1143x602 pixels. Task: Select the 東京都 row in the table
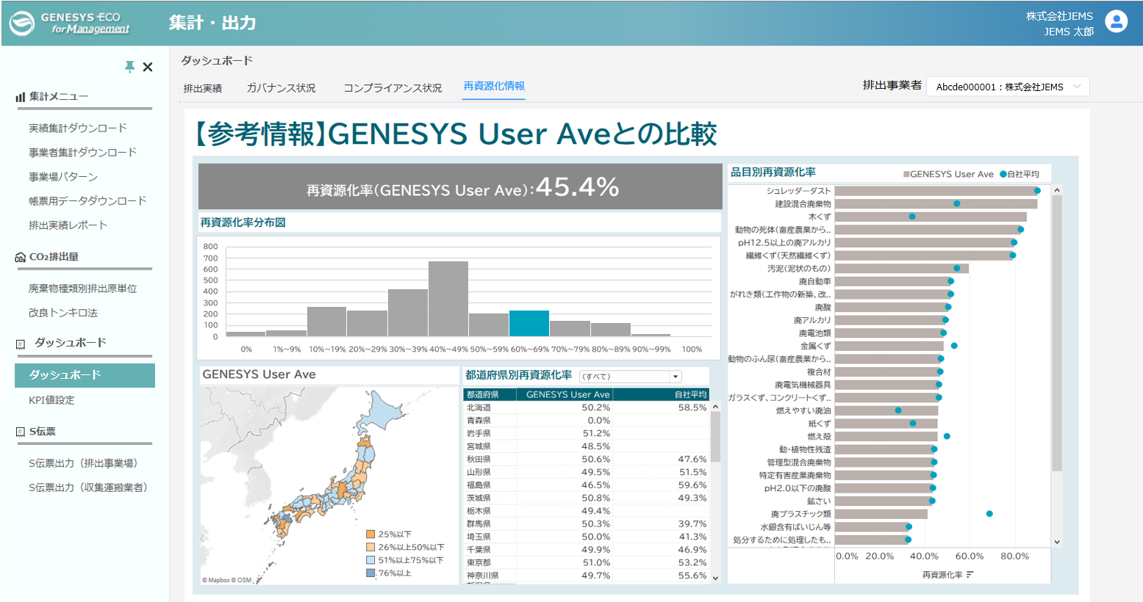587,562
